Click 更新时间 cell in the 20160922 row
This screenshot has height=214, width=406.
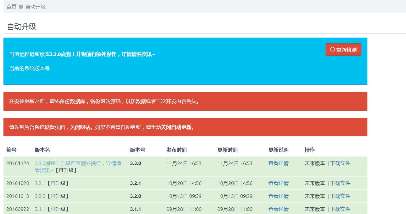click(x=235, y=209)
